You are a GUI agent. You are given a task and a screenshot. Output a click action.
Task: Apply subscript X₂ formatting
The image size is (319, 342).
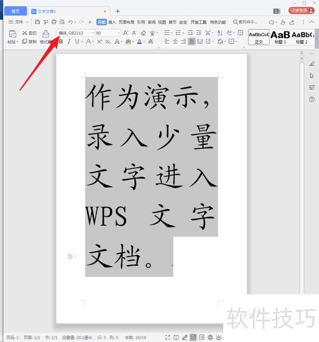click(108, 41)
